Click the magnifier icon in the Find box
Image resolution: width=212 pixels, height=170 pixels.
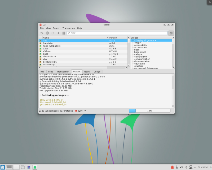69,33
